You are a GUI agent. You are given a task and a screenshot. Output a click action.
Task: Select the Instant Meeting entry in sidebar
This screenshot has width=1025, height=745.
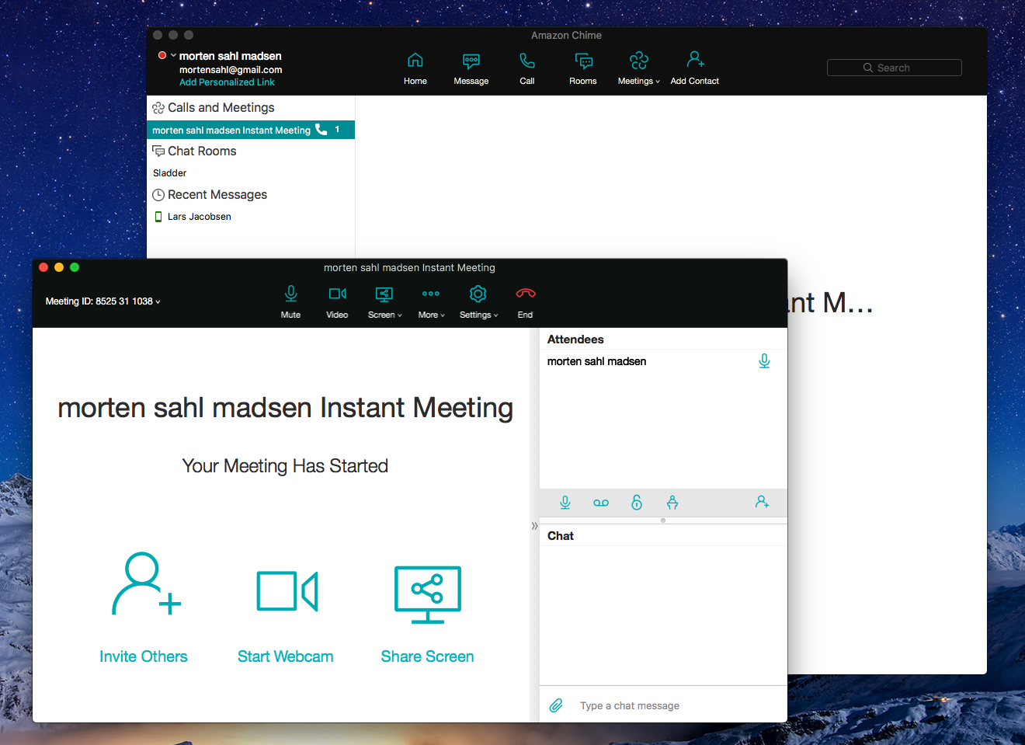[x=231, y=131]
